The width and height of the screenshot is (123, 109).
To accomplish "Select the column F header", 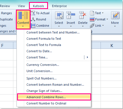I will click(x=7, y=45).
